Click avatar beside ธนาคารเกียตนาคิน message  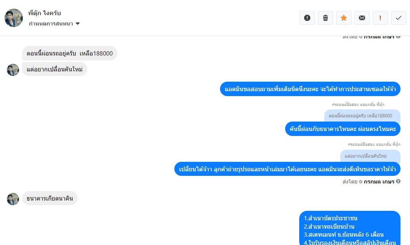click(x=13, y=199)
